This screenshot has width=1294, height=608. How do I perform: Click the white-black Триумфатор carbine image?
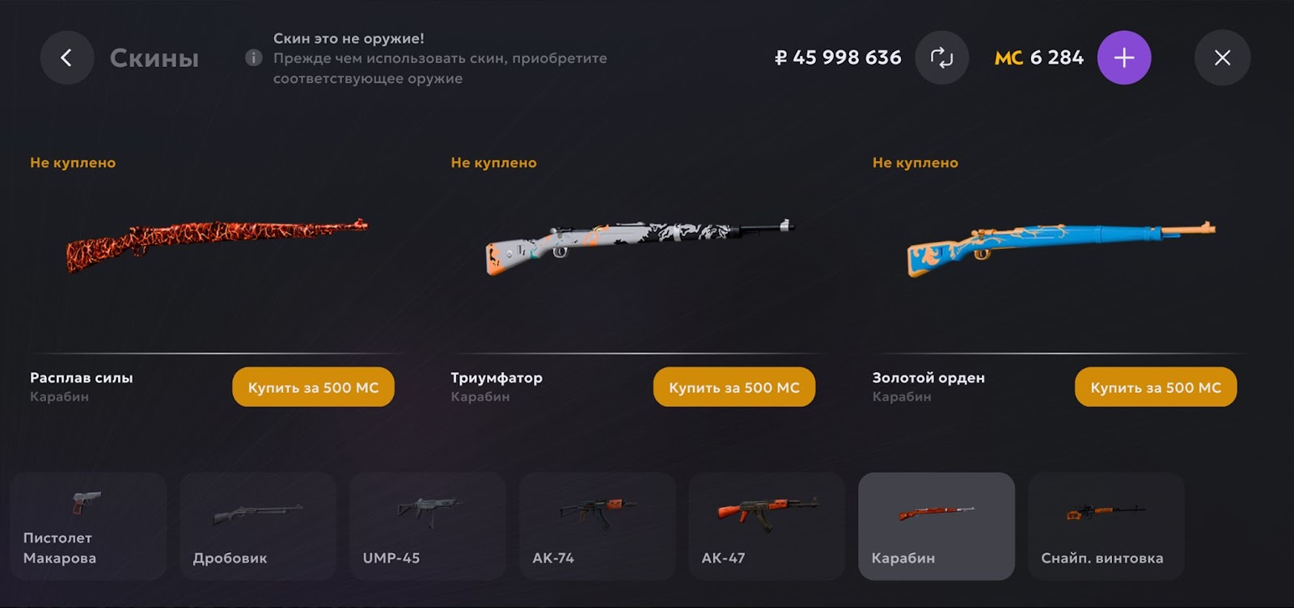click(639, 246)
